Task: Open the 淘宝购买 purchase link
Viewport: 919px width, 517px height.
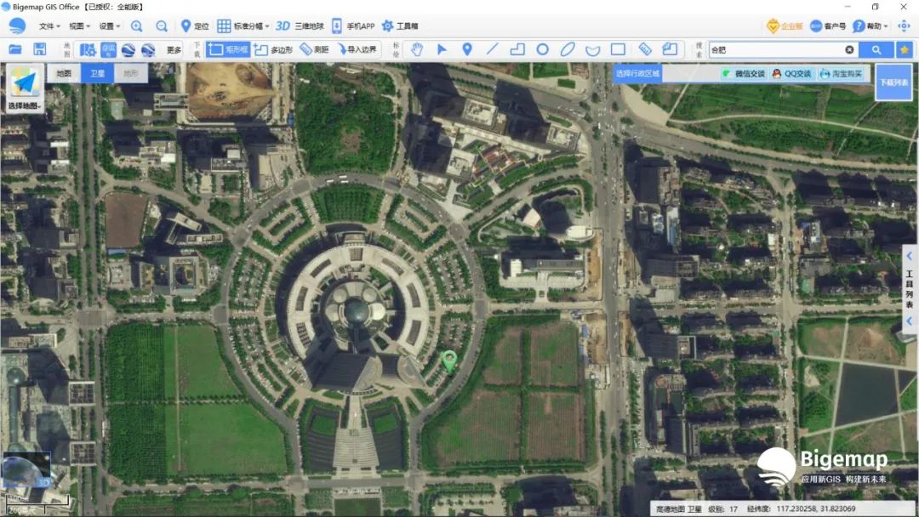Action: 841,74
